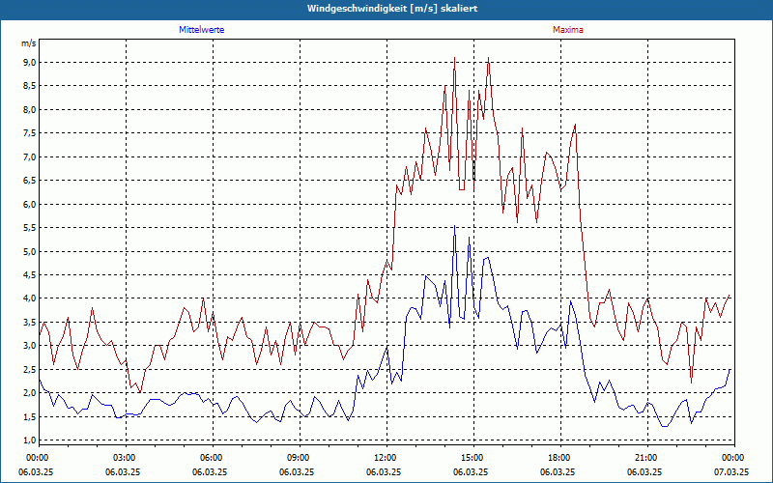
Task: Click the 06.03.25 date under 15:00
Action: [471, 471]
